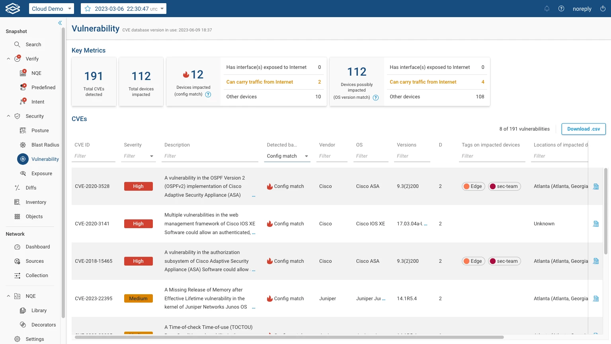Open the Cloud Demo network dropdown

pos(51,9)
